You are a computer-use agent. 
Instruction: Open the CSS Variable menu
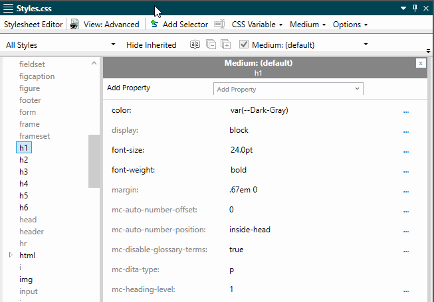click(x=257, y=25)
